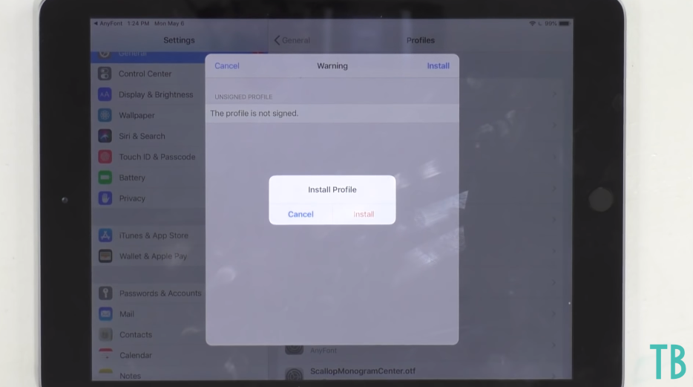Tap the battery indicator in status bar

(x=565, y=24)
